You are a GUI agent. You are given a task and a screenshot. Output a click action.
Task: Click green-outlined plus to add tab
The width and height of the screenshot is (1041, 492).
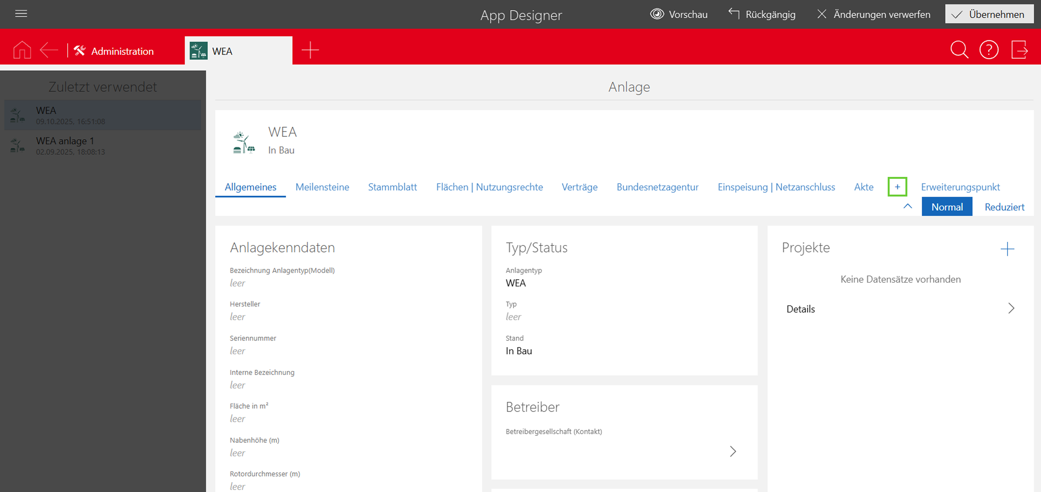point(897,187)
